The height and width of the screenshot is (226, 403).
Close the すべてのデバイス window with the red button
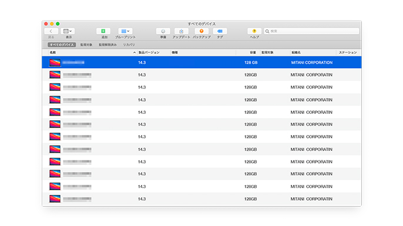(x=46, y=24)
